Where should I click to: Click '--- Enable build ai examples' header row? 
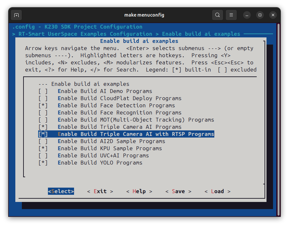(x=84, y=84)
